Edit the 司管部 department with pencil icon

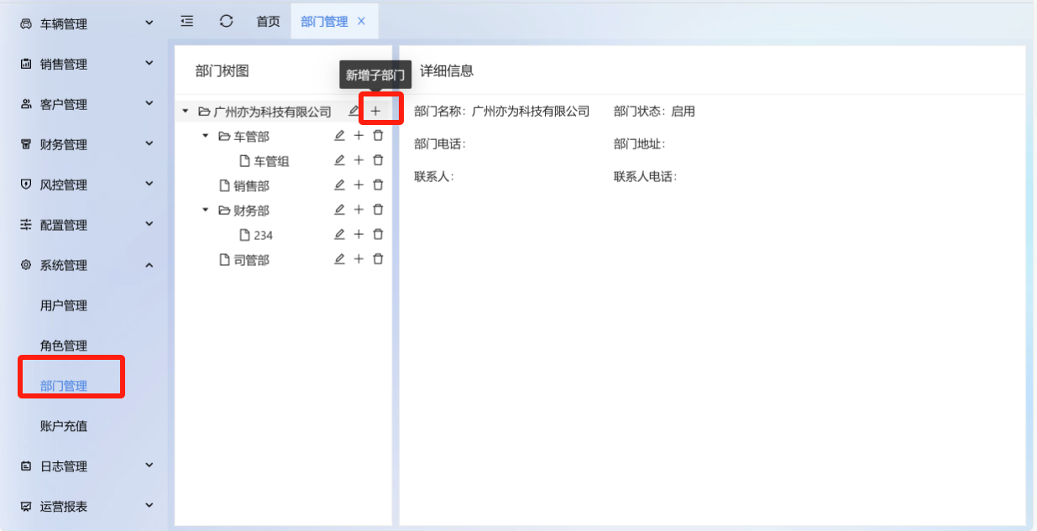coord(339,260)
